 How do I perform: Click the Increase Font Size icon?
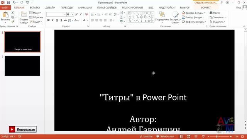76,15
